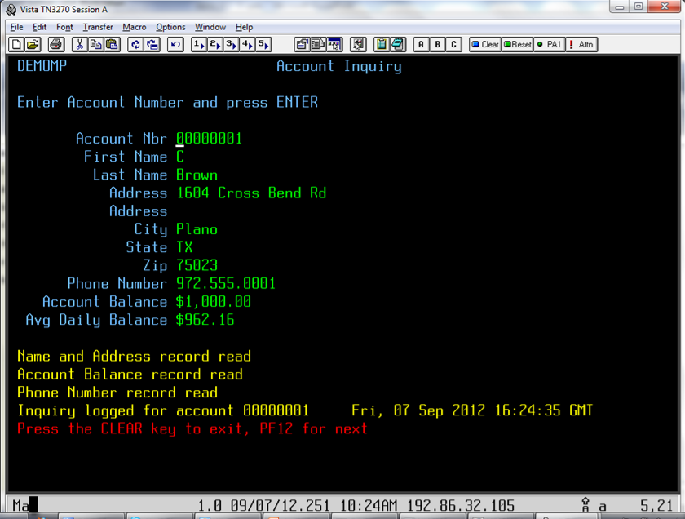The image size is (685, 519).
Task: Toggle the C session button
Action: coord(453,44)
